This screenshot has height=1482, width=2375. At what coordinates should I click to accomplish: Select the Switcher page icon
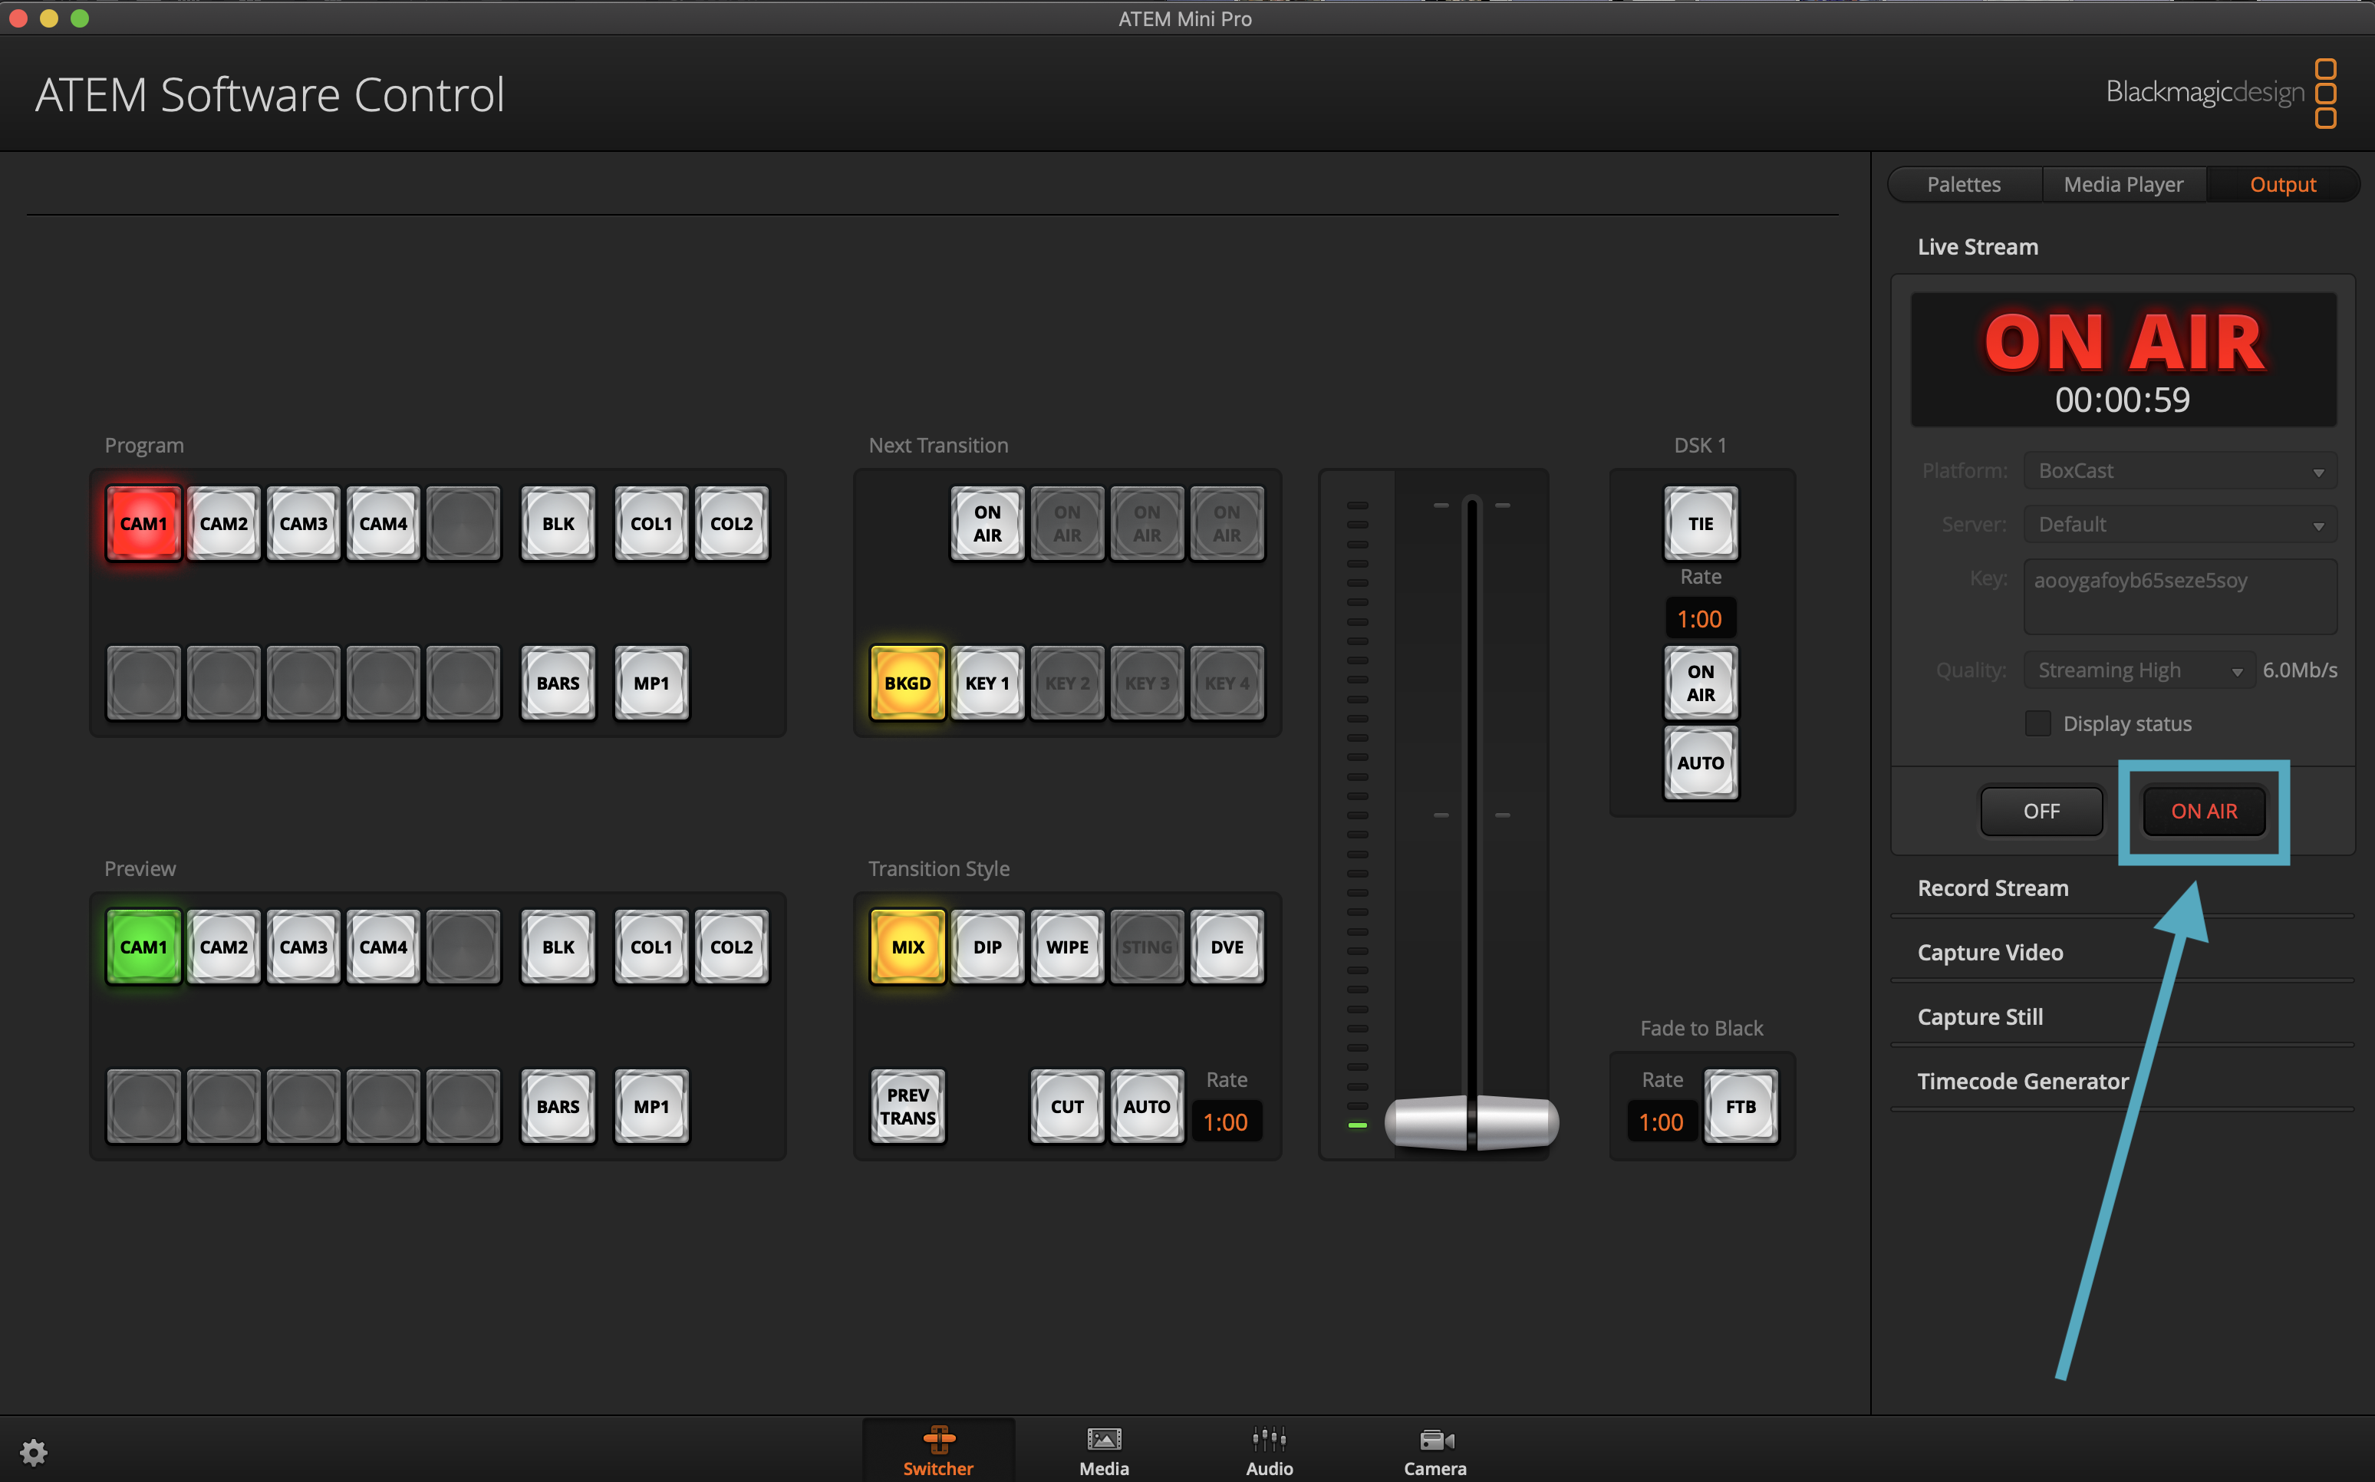coord(938,1450)
